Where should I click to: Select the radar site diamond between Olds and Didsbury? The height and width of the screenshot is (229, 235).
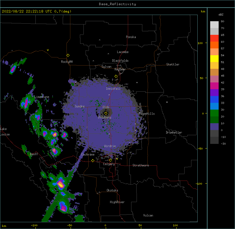click(106, 113)
